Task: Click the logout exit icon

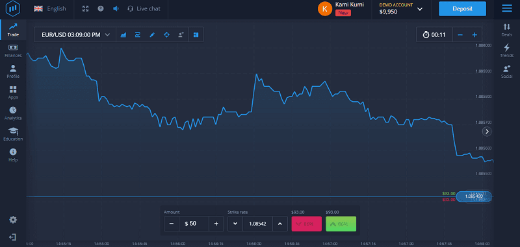Action: pos(13,237)
